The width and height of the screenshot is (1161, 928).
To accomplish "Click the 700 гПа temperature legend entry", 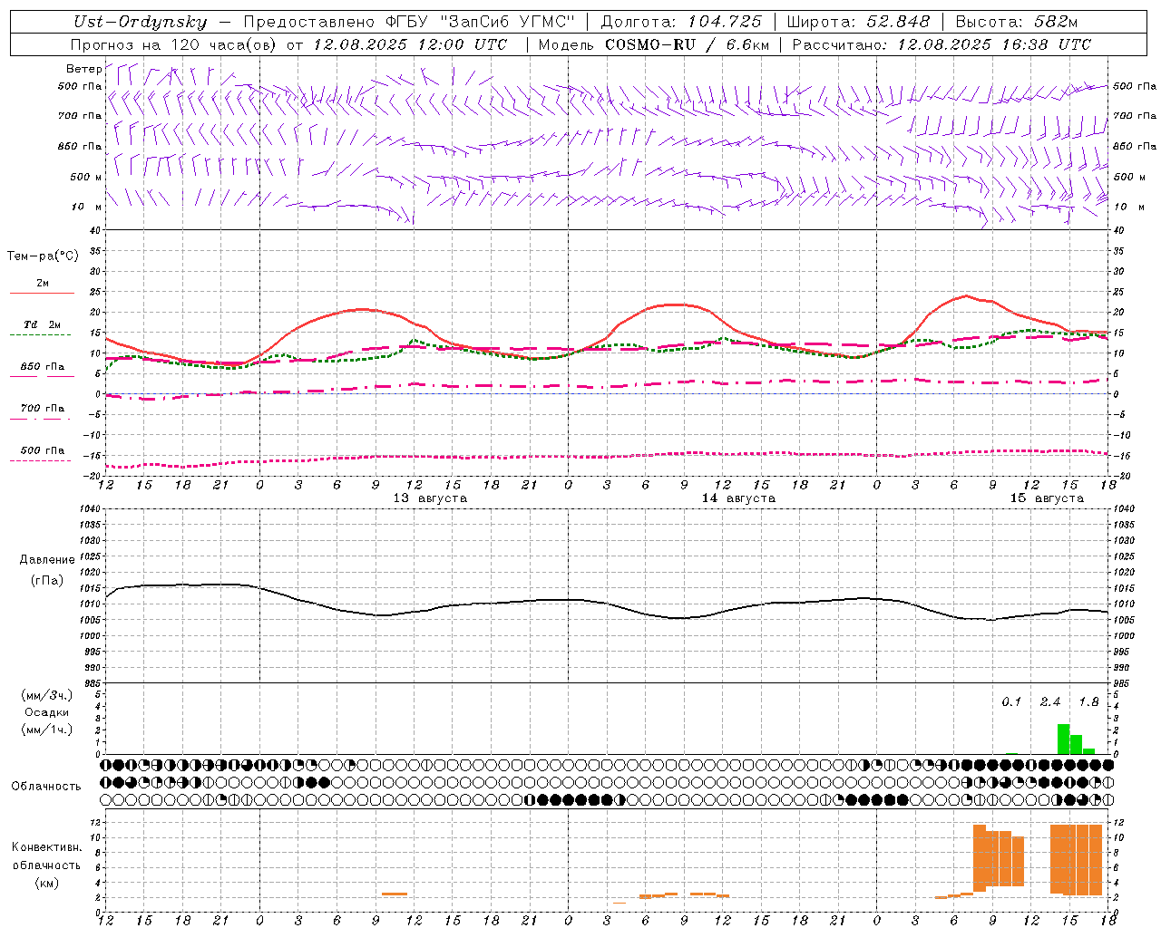I will [42, 411].
